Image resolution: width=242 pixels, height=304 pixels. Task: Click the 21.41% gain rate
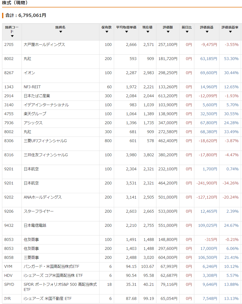tap(231, 258)
